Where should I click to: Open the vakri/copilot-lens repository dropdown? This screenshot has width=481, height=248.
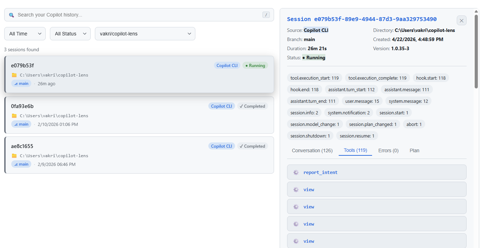click(x=145, y=34)
